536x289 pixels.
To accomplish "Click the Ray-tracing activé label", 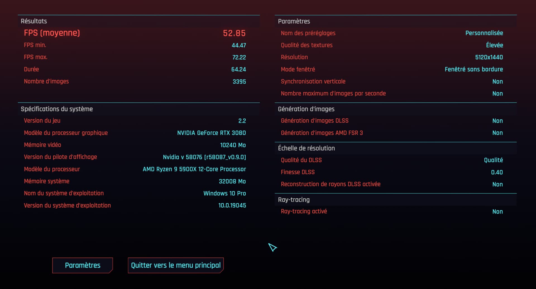I will (x=304, y=211).
